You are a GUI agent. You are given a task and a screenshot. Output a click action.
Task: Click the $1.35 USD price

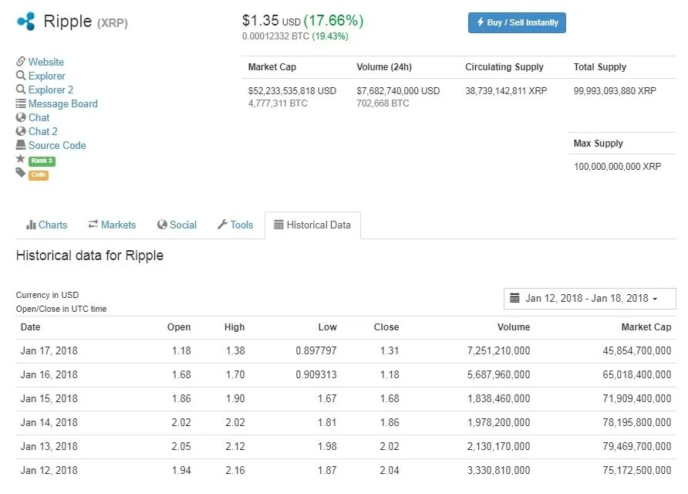pyautogui.click(x=271, y=21)
